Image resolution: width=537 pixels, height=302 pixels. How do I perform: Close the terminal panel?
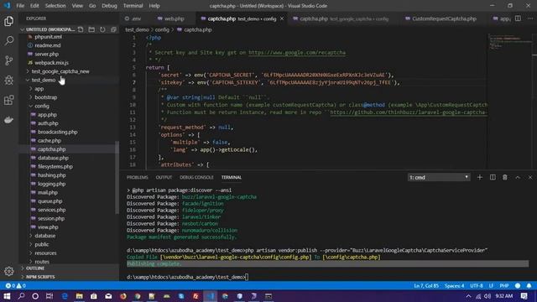[x=529, y=177]
